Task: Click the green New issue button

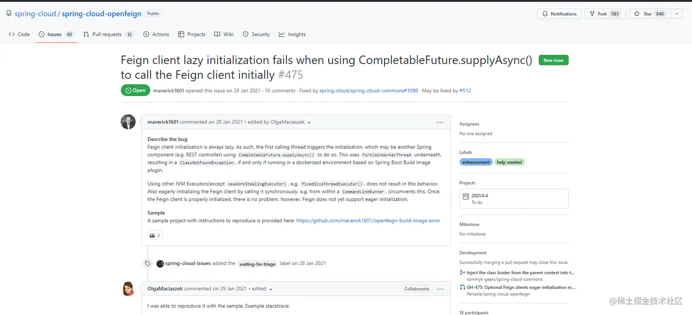Action: (553, 60)
